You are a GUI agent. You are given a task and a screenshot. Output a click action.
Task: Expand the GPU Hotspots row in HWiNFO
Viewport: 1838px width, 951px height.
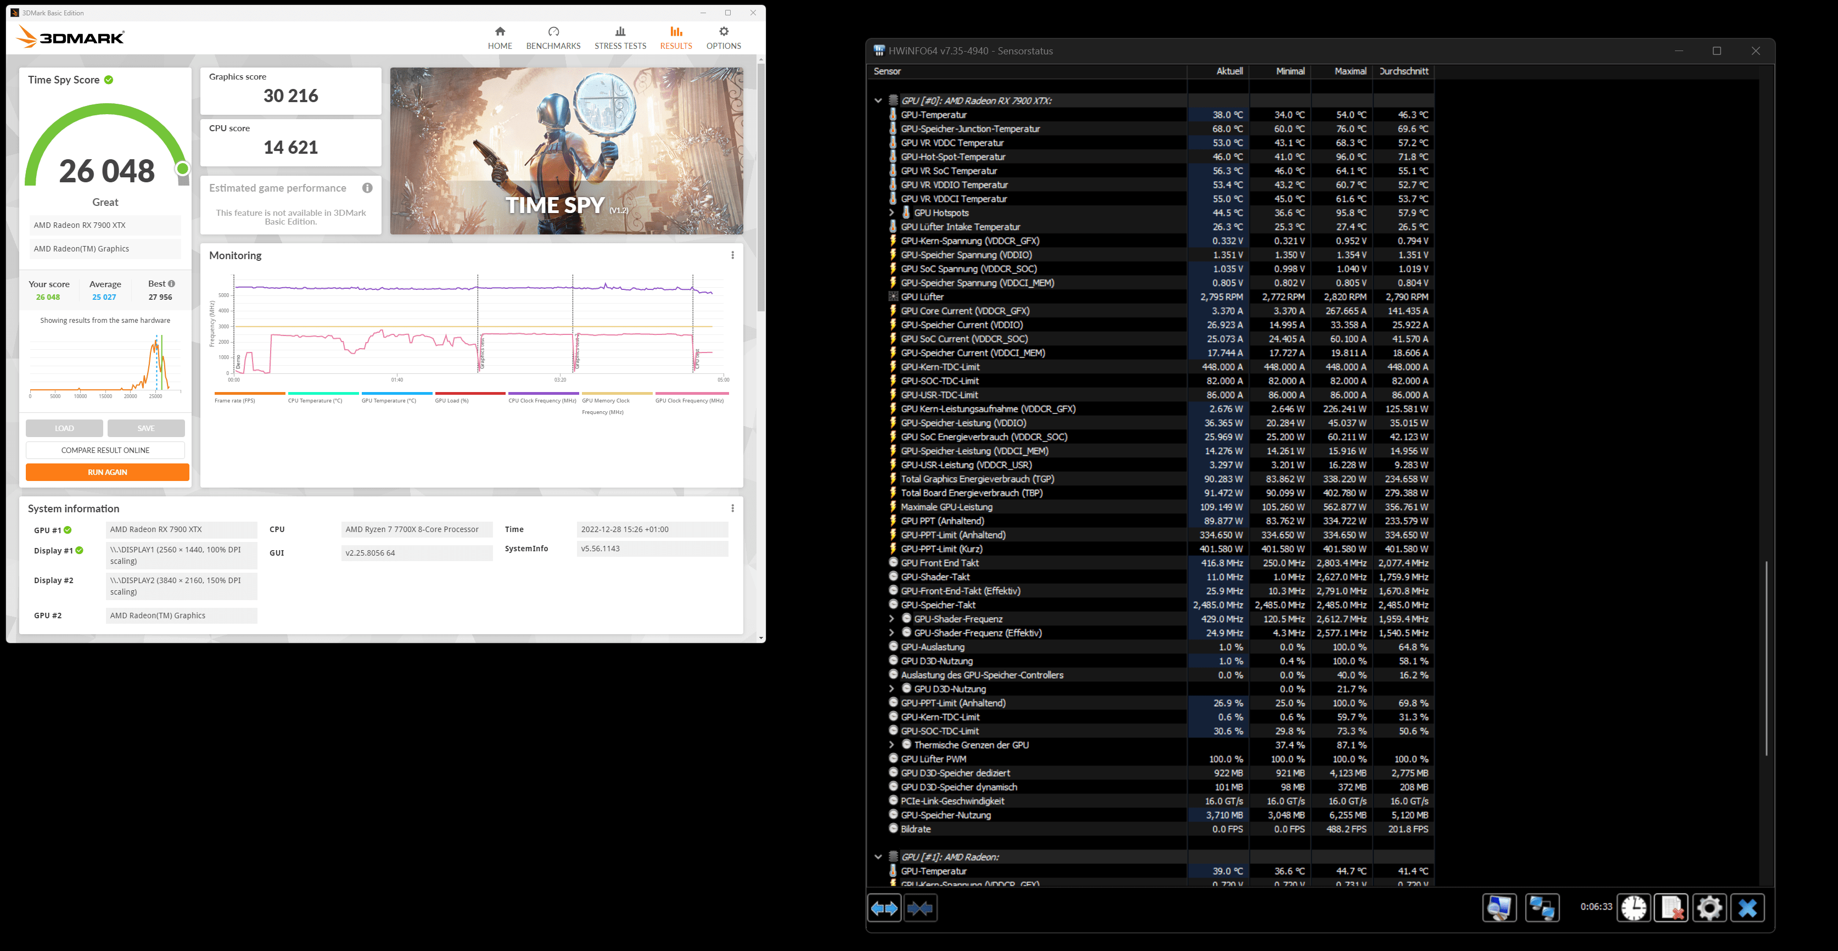point(891,212)
